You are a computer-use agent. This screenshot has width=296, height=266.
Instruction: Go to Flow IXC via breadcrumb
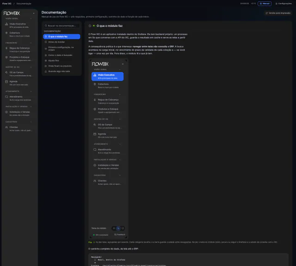(x=7, y=4)
